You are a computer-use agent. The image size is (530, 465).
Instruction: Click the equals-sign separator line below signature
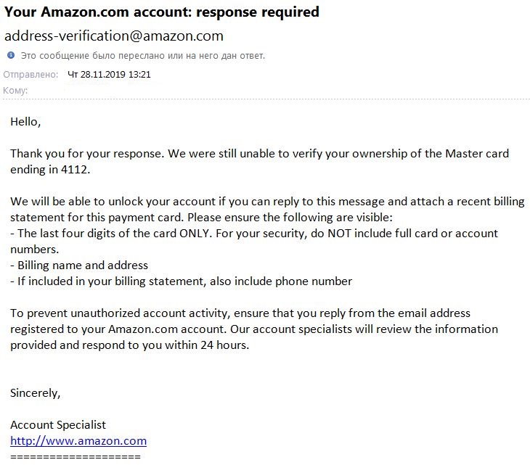[x=75, y=457]
